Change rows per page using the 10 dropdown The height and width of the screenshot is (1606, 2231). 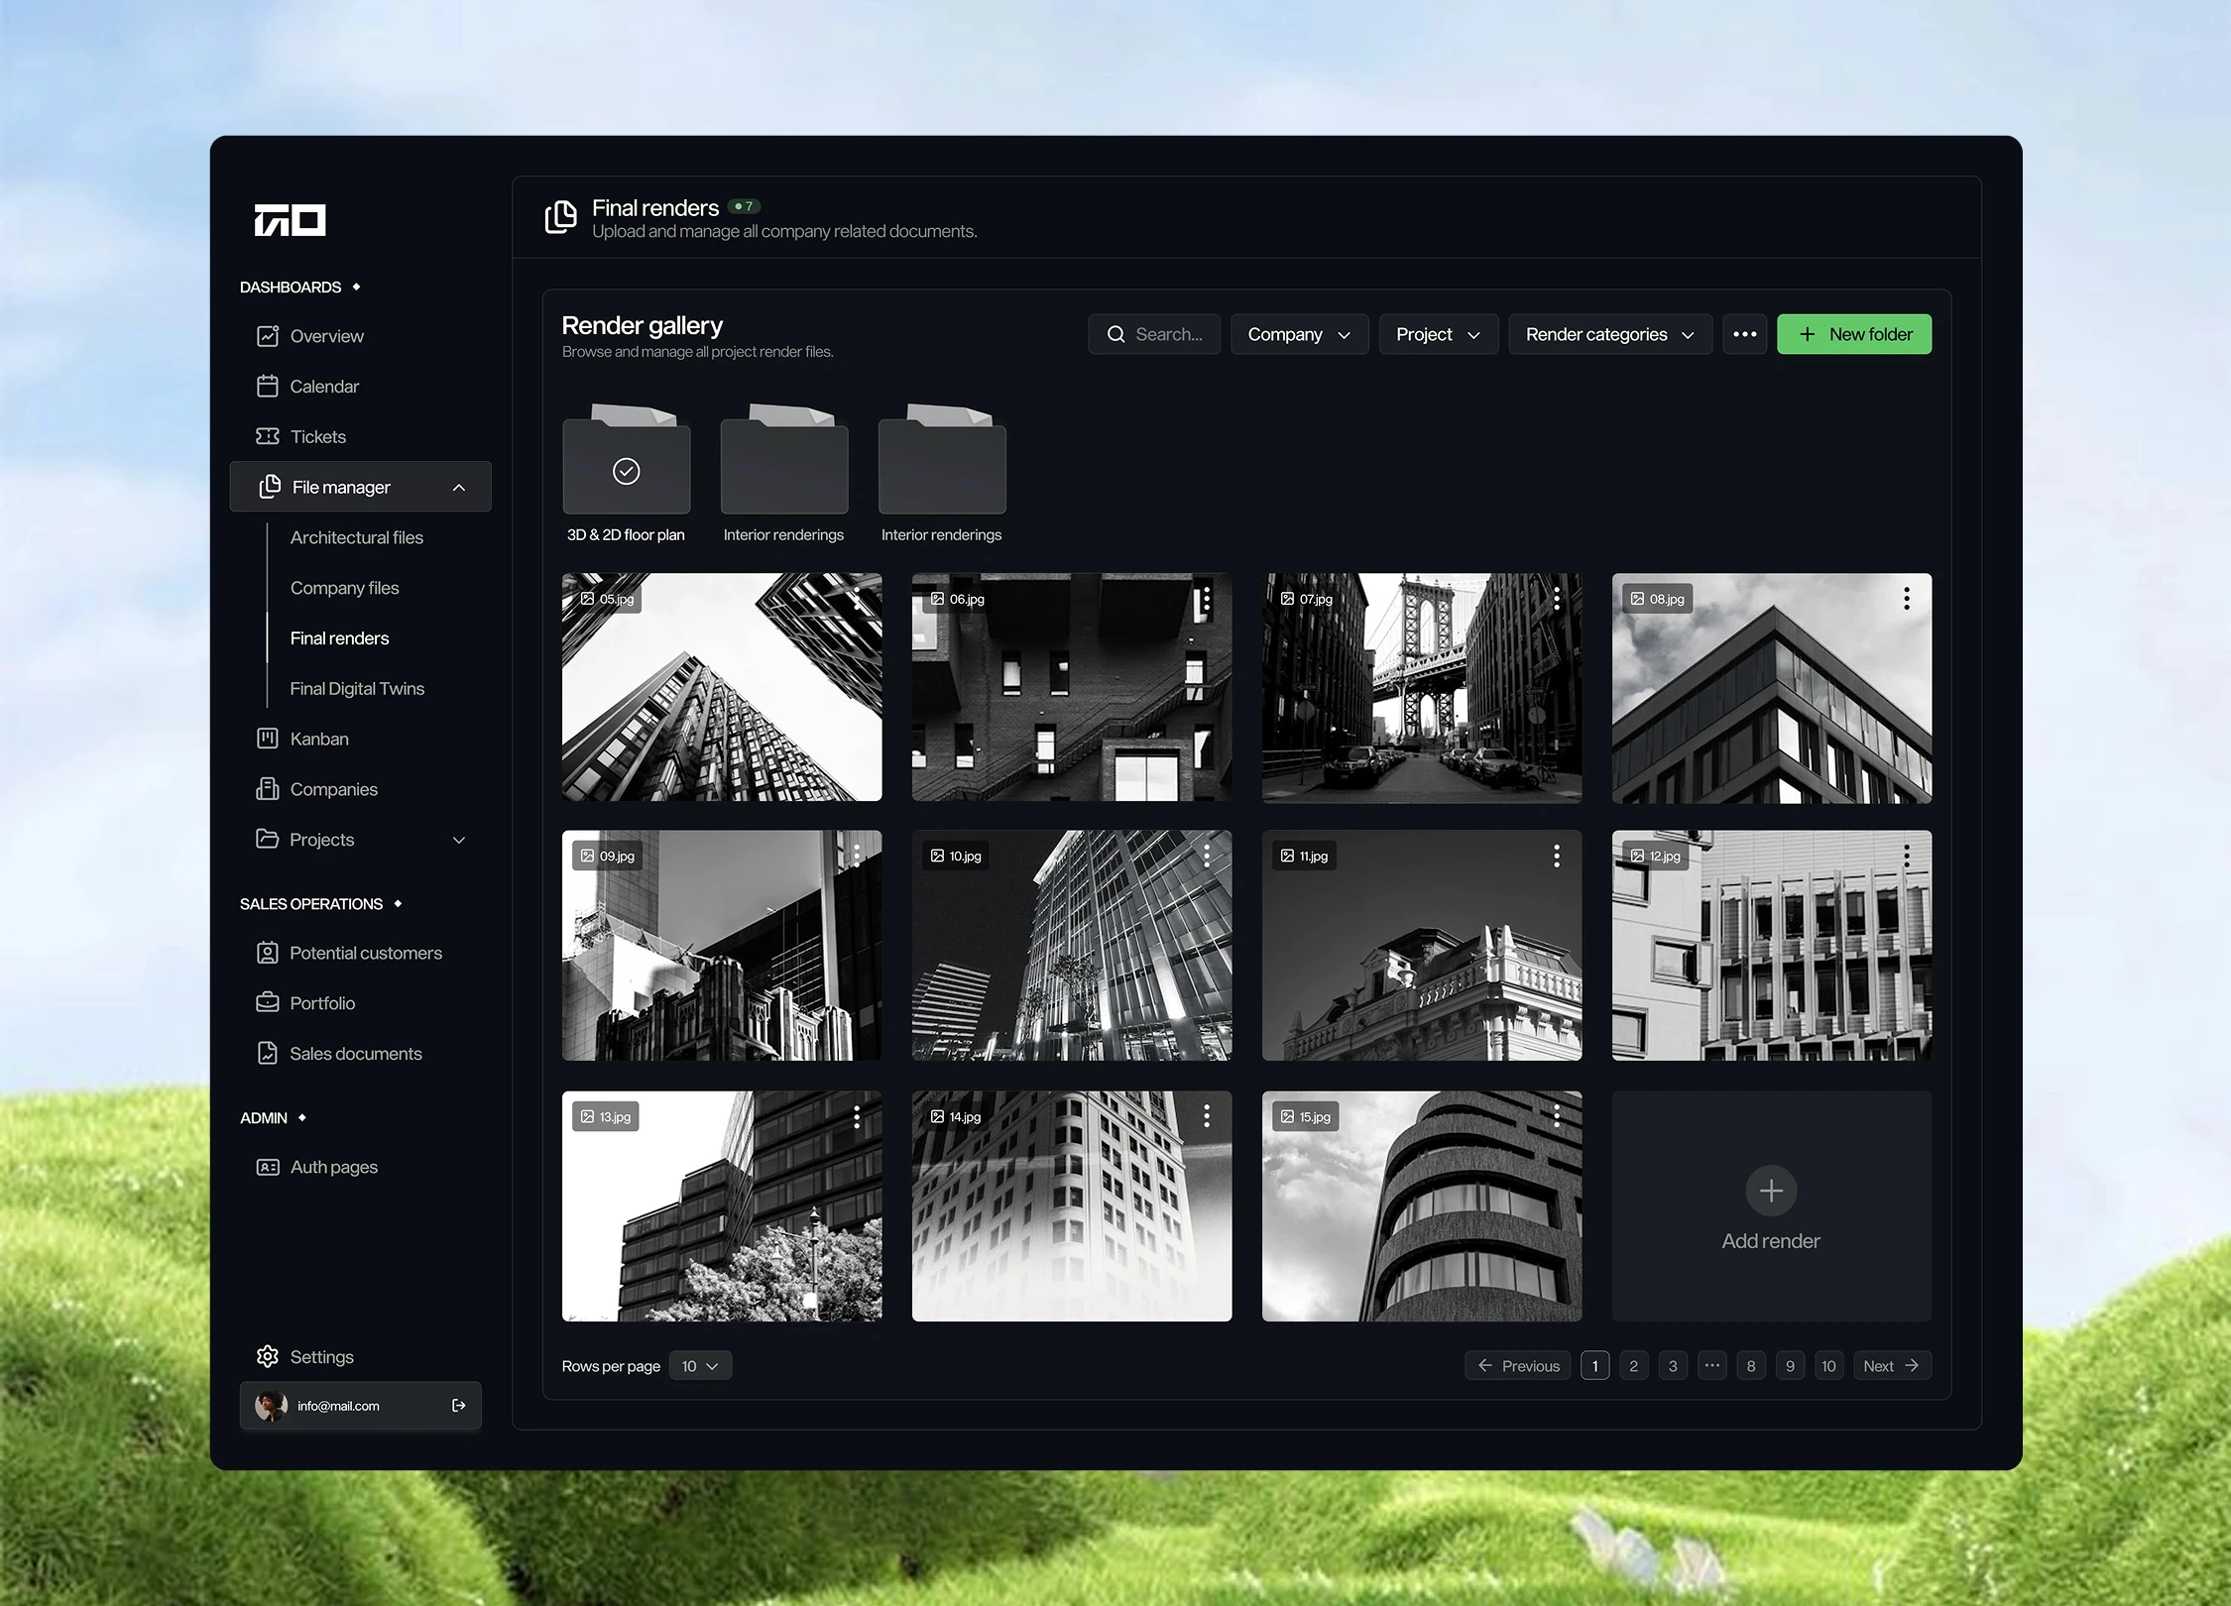(700, 1365)
